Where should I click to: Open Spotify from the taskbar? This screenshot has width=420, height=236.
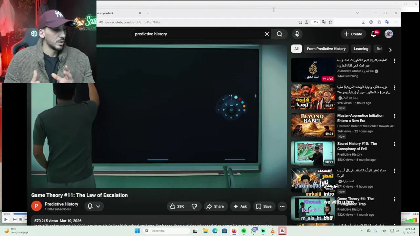tap(244, 231)
